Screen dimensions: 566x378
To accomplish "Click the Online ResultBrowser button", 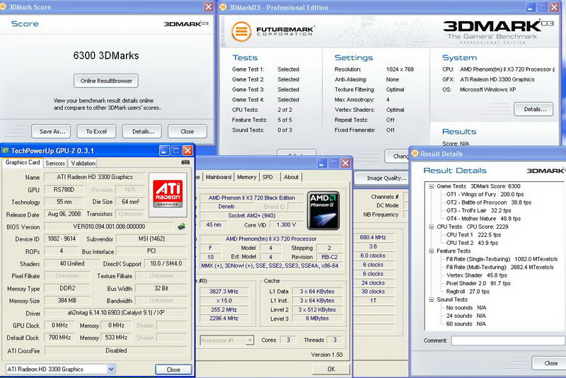I will click(106, 81).
